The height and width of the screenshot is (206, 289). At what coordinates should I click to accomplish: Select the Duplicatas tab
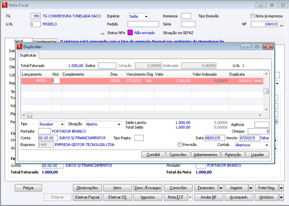pyautogui.click(x=28, y=55)
